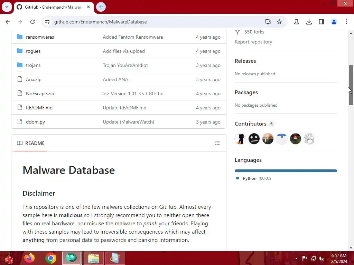Open the trojans folder
The image size is (354, 265).
[33, 65]
